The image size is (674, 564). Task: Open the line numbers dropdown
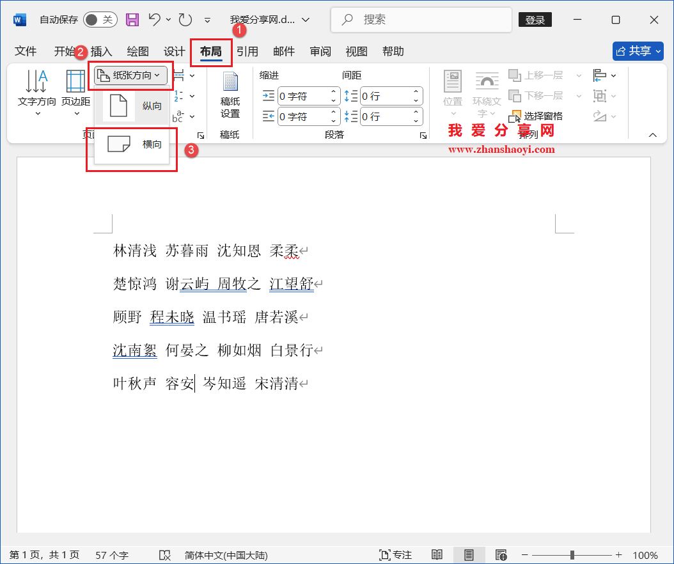point(184,96)
